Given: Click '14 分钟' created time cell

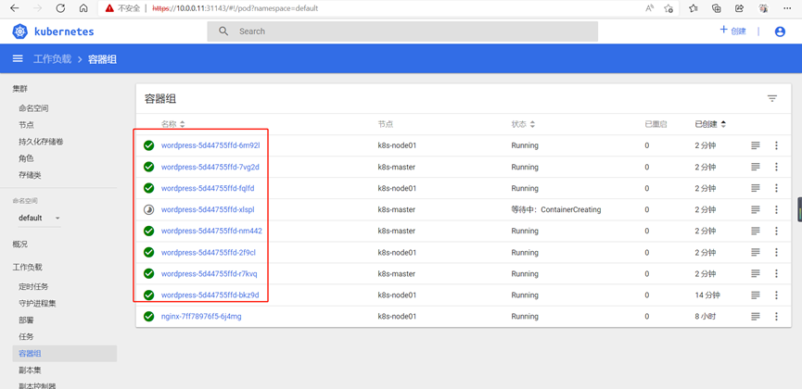Looking at the screenshot, I should (x=706, y=295).
